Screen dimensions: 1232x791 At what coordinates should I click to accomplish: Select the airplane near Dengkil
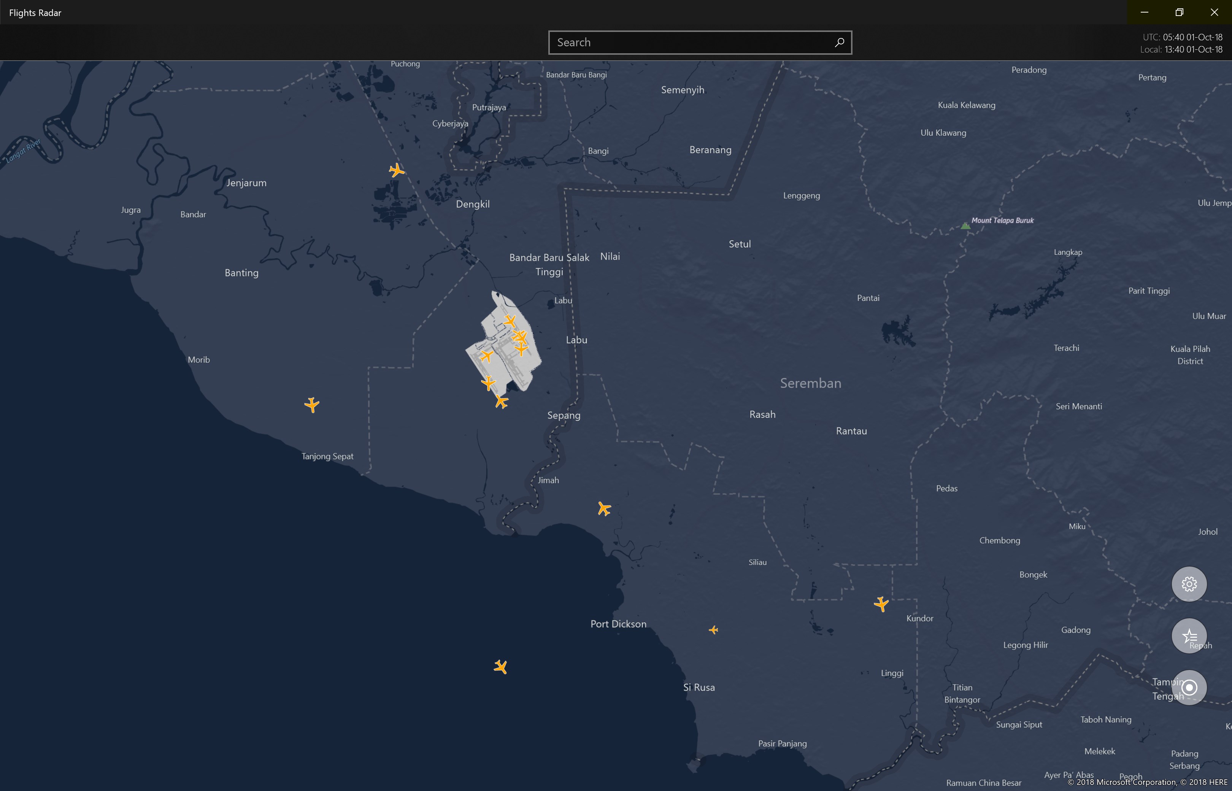click(x=397, y=170)
